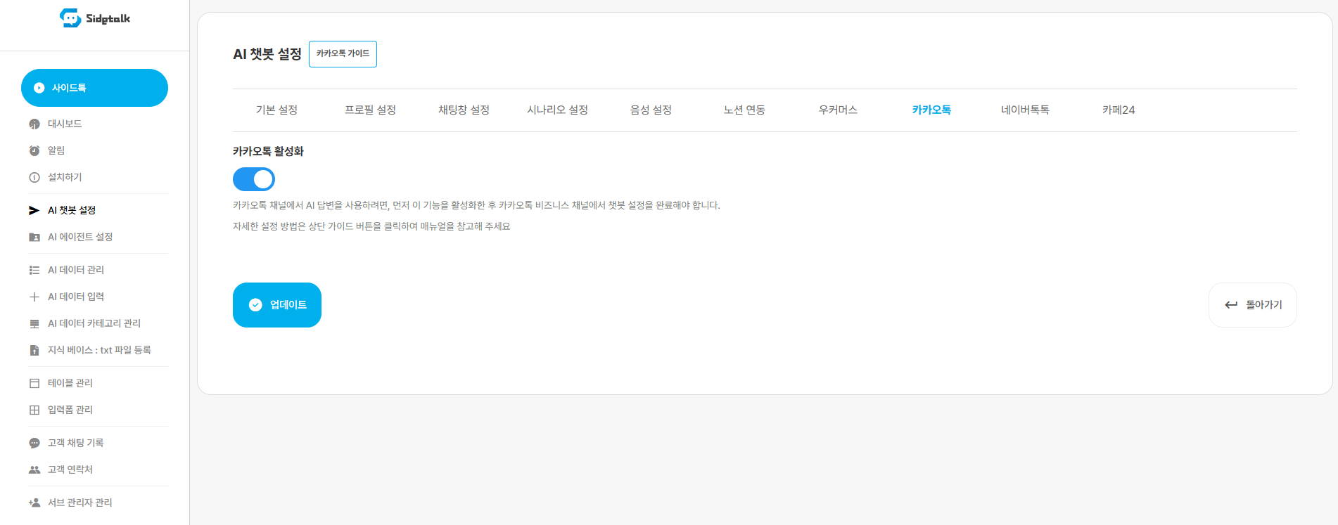Open 지식 베이스 : txt 파일 등록

pyautogui.click(x=99, y=350)
